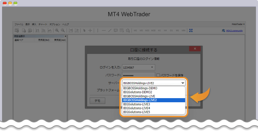Set timeframe to M1
The width and height of the screenshot is (258, 132).
pyautogui.click(x=135, y=30)
